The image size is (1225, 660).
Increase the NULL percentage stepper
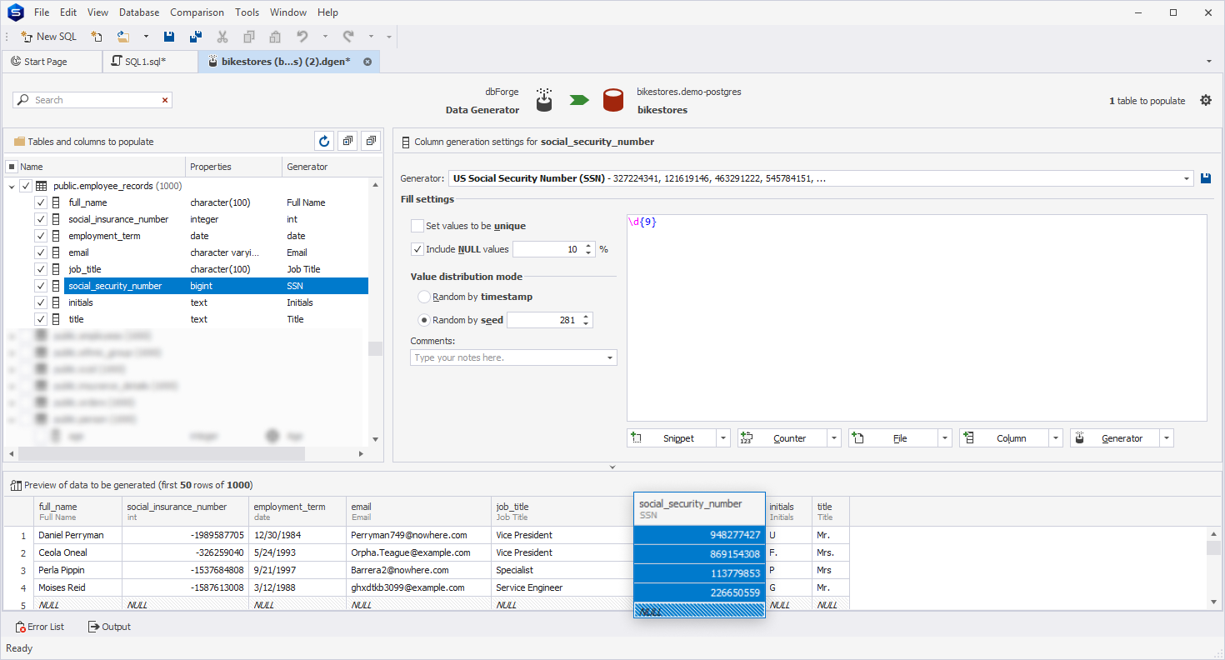[588, 246]
